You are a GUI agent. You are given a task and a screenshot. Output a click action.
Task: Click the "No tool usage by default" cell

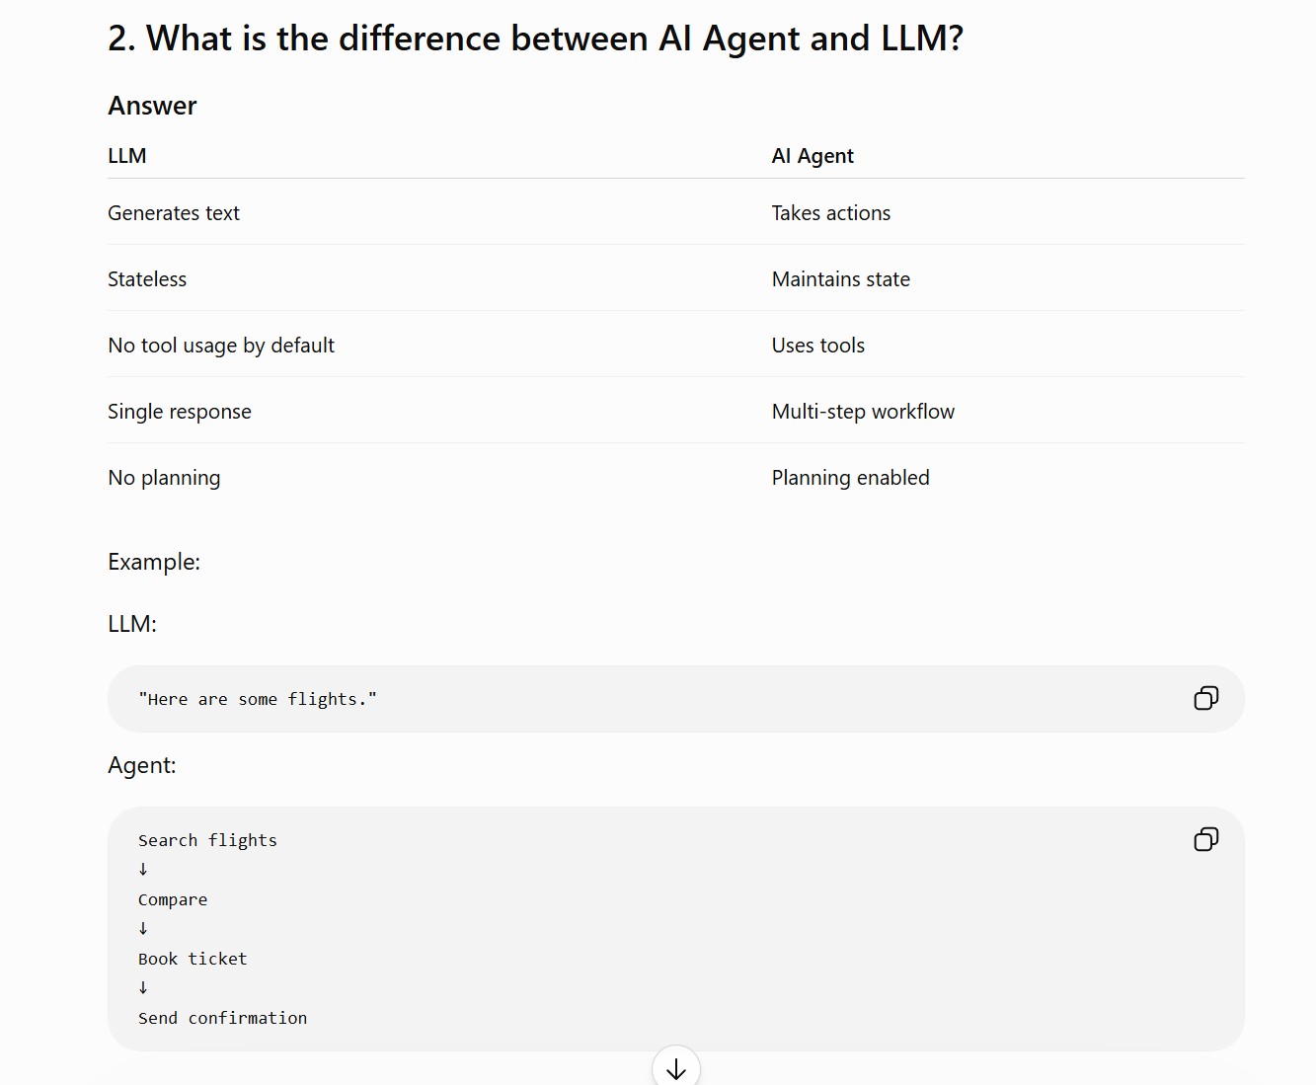tap(221, 346)
